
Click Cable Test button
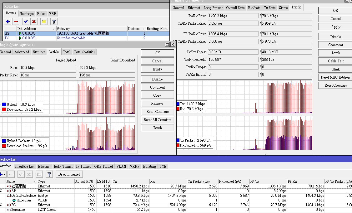pos(336,61)
